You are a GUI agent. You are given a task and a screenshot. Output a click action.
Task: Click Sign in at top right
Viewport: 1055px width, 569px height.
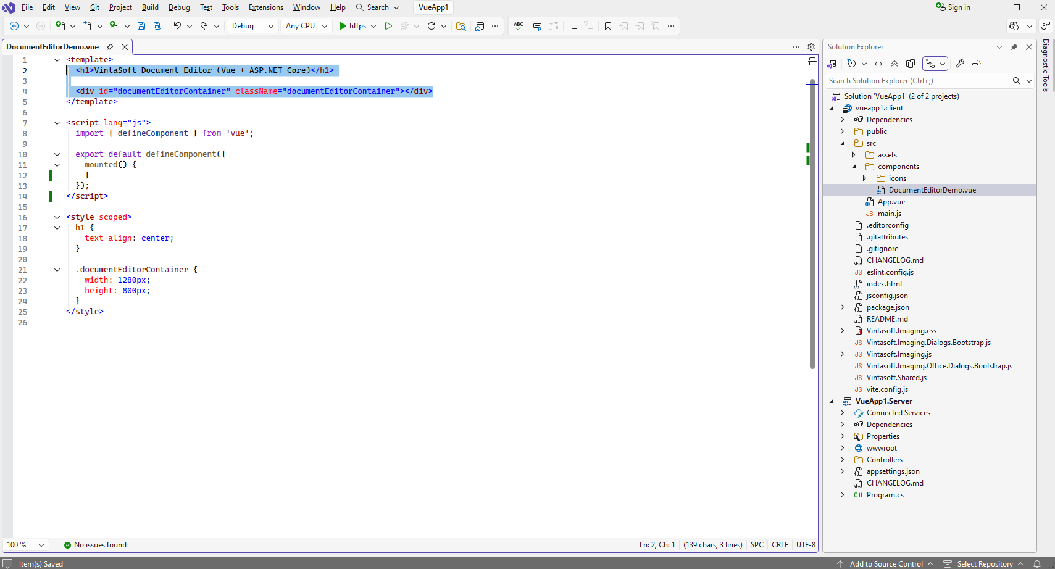[x=953, y=7]
